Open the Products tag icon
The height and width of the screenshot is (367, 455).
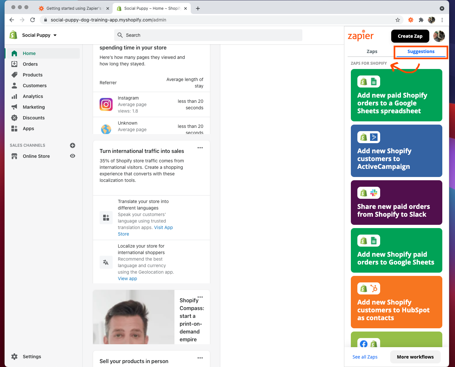tap(14, 75)
